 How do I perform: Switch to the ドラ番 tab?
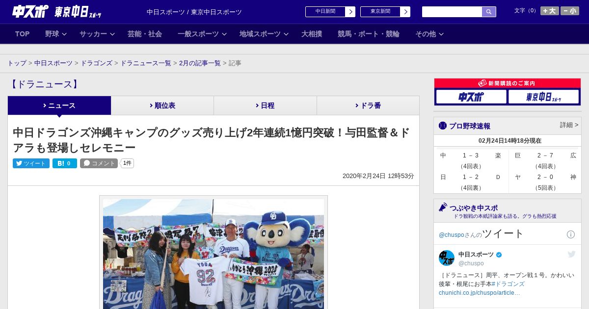pyautogui.click(x=368, y=105)
